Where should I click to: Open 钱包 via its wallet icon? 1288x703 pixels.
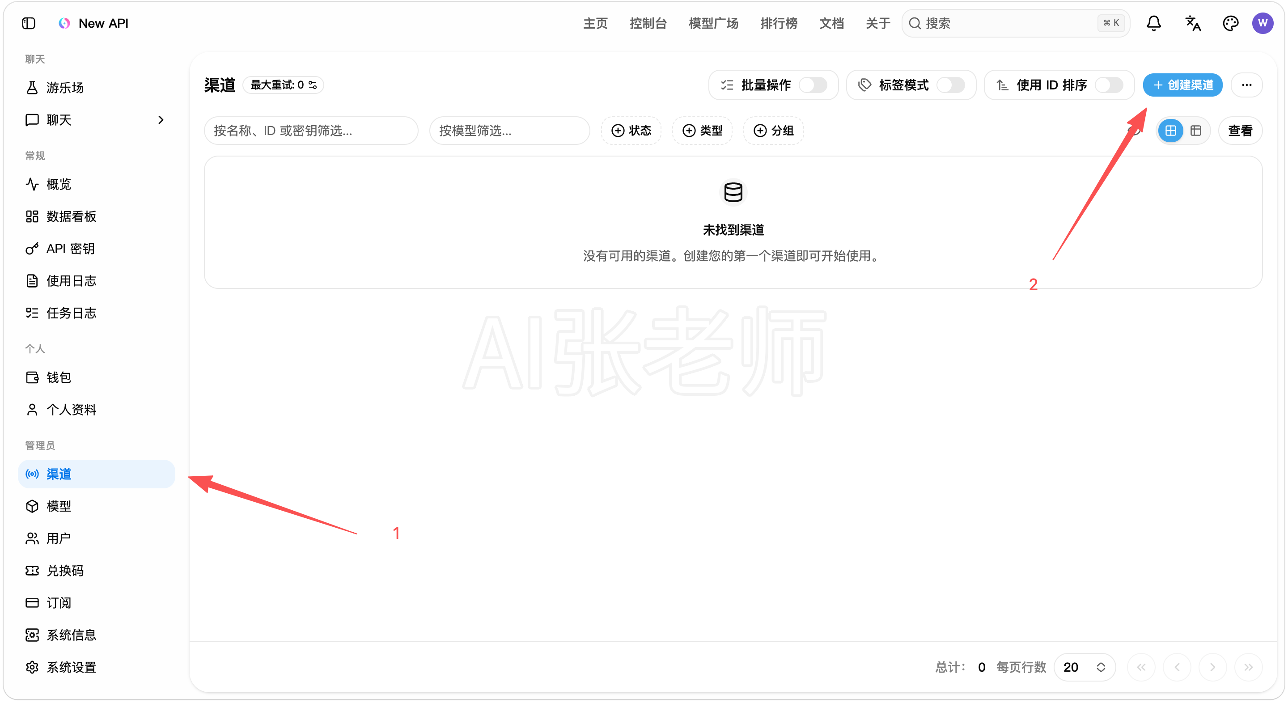pos(32,377)
